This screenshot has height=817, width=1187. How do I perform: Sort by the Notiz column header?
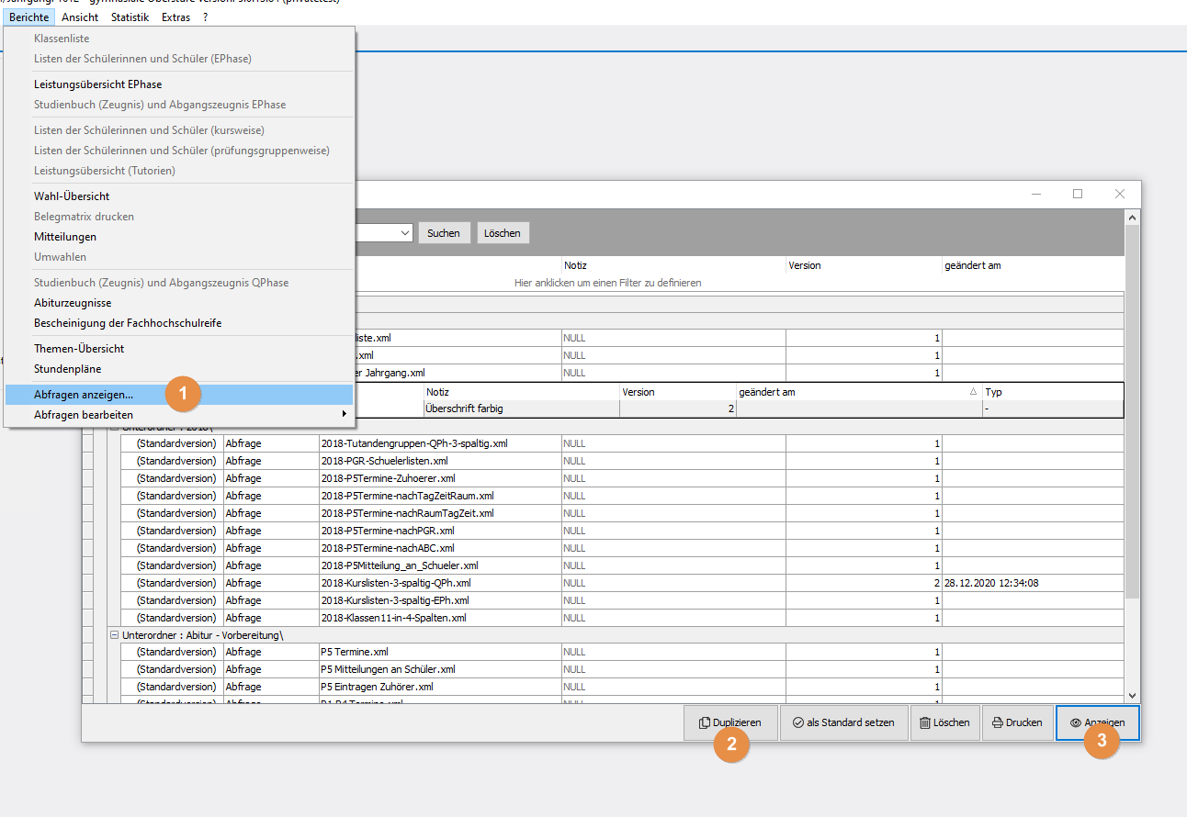tap(673, 265)
